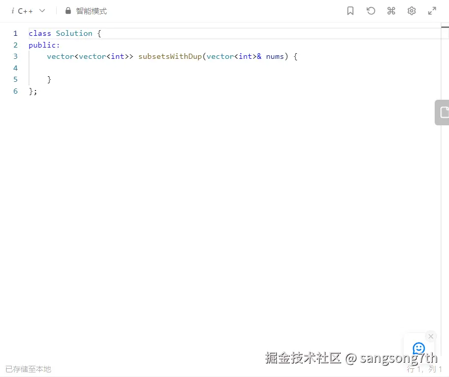Click the bookmark icon in the toolbar
The height and width of the screenshot is (377, 449).
click(350, 11)
